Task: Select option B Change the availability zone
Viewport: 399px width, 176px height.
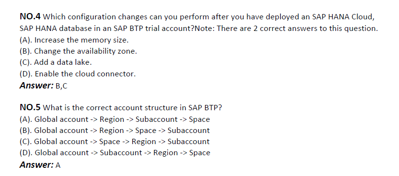Action: click(78, 51)
